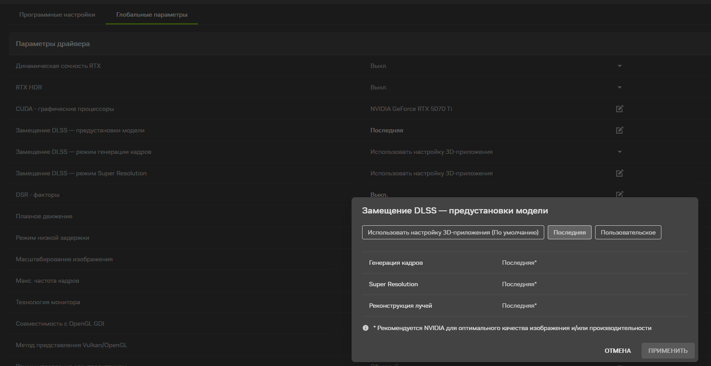711x366 pixels.
Task: Select the 'Последняя' preset option
Action: [x=569, y=232]
